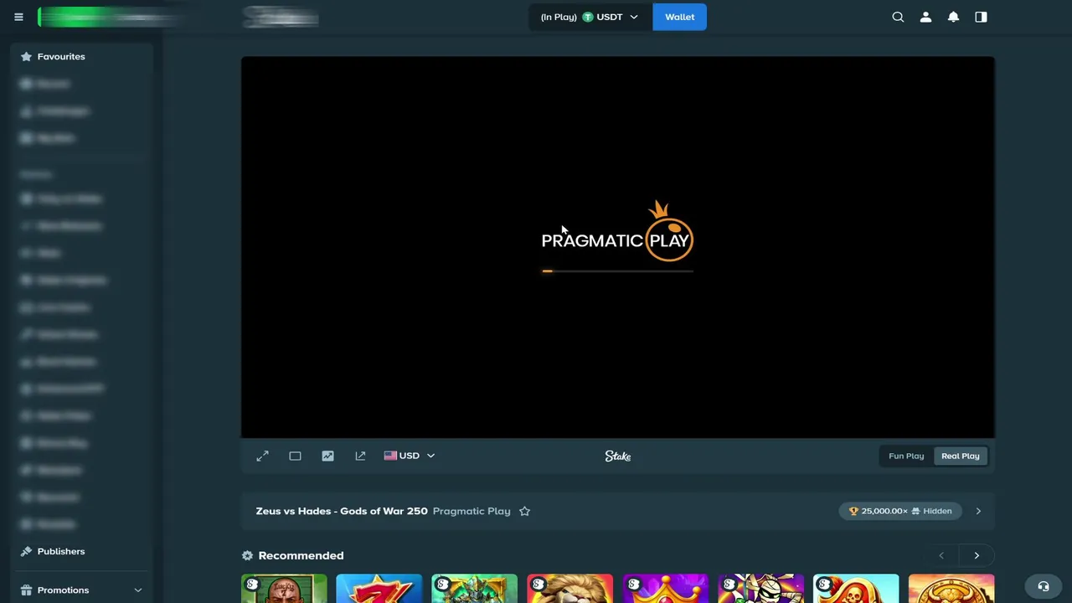The height and width of the screenshot is (603, 1072).
Task: Enter fullscreen game mode
Action: tap(262, 456)
